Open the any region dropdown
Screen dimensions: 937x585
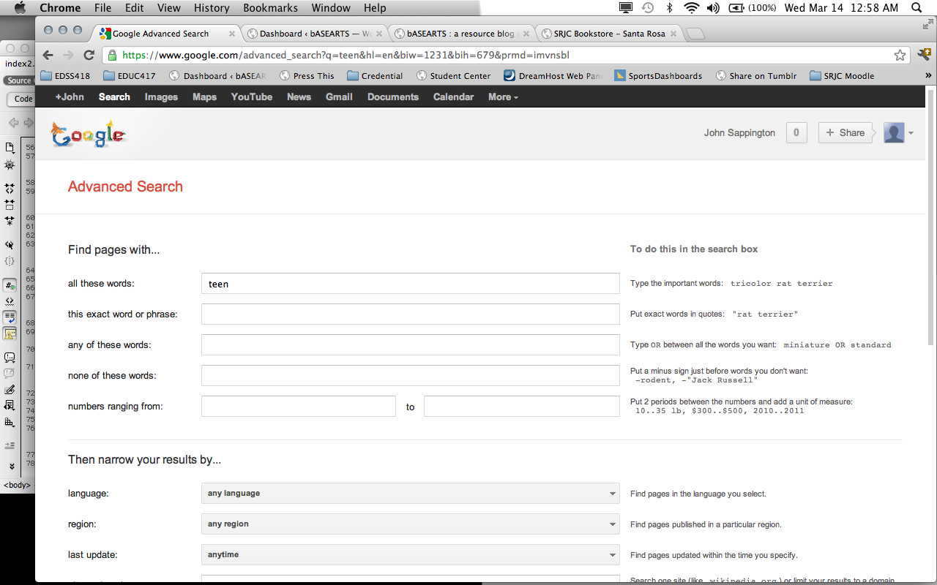tap(411, 524)
